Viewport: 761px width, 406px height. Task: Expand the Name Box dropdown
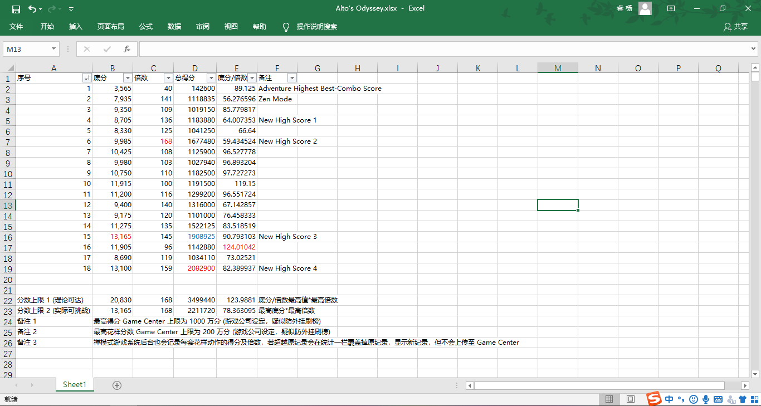click(x=54, y=49)
